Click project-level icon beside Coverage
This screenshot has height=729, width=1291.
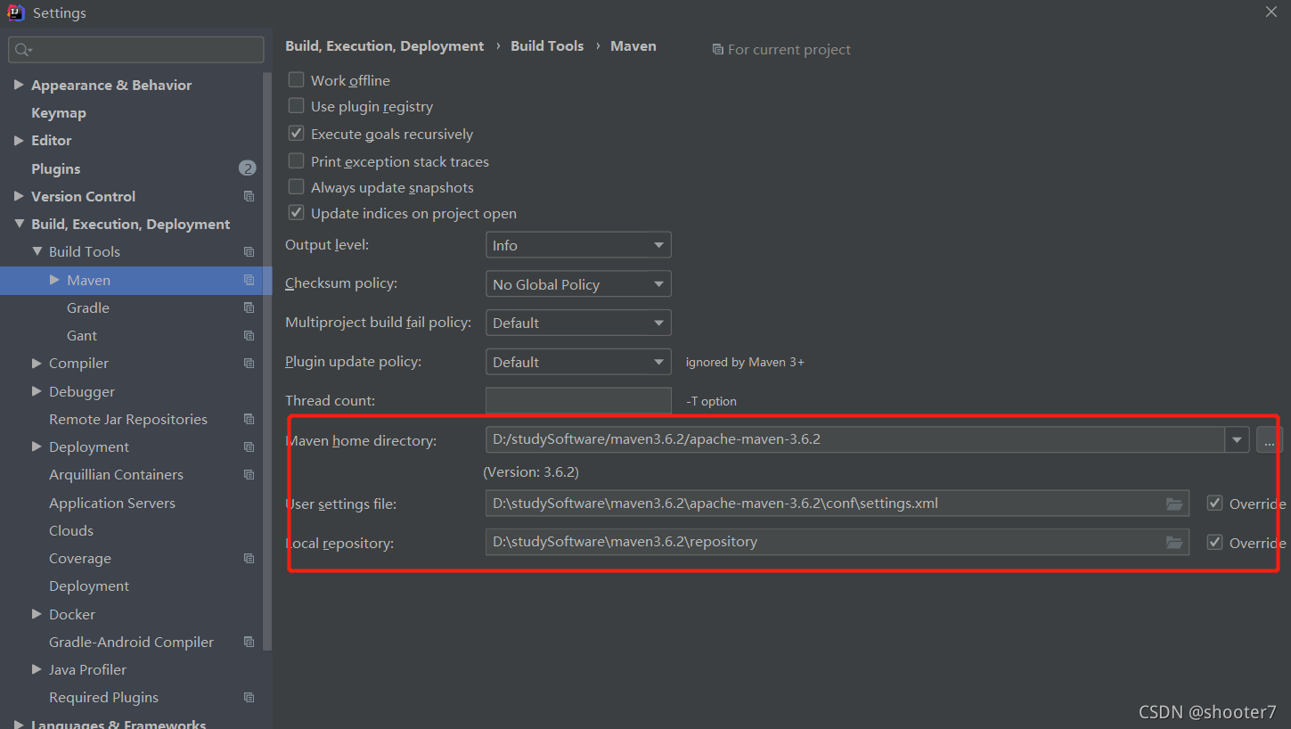click(x=249, y=559)
